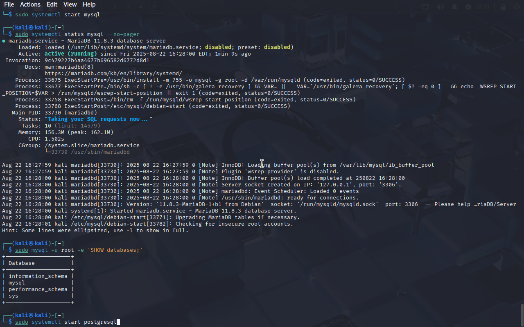Click 'sudo systemctl start mysql' command at top
The image size is (524, 327).
58,15
